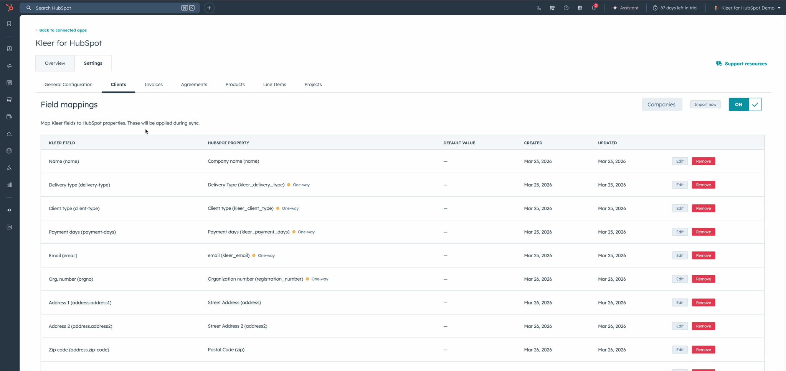Open the Sales sidebar icon below Content
The height and width of the screenshot is (371, 786).
pos(9,100)
